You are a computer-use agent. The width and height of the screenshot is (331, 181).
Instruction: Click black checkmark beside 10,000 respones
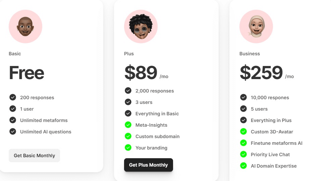pyautogui.click(x=243, y=98)
